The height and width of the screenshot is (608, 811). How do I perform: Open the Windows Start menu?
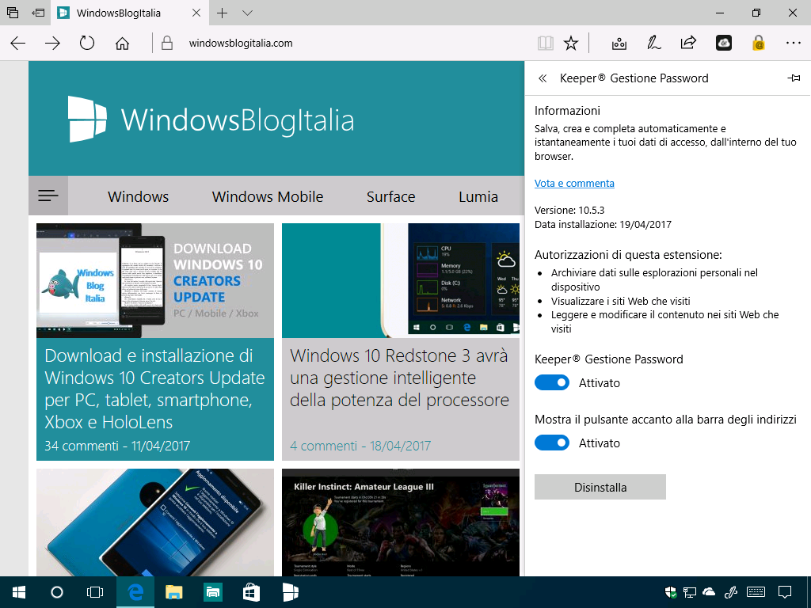point(19,592)
